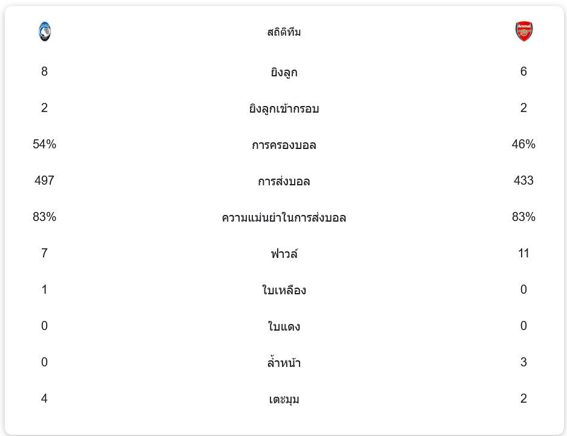Click the ล้ำหน้า stat label

point(284,363)
